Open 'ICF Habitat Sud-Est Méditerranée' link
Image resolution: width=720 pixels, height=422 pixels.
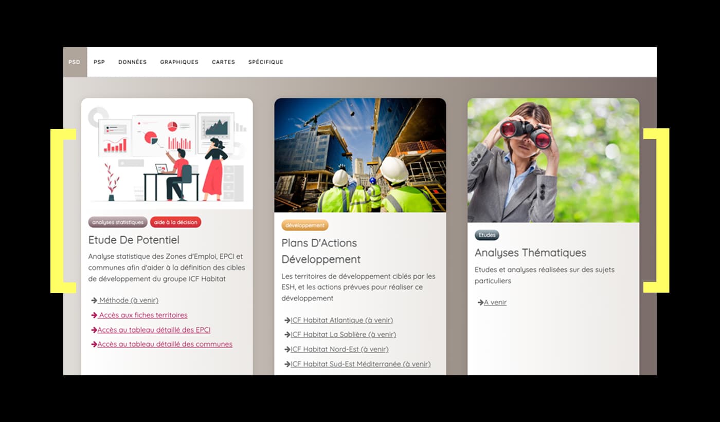point(360,364)
